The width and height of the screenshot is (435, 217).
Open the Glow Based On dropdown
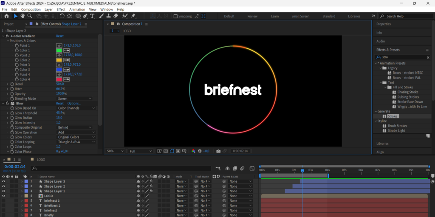76,108
